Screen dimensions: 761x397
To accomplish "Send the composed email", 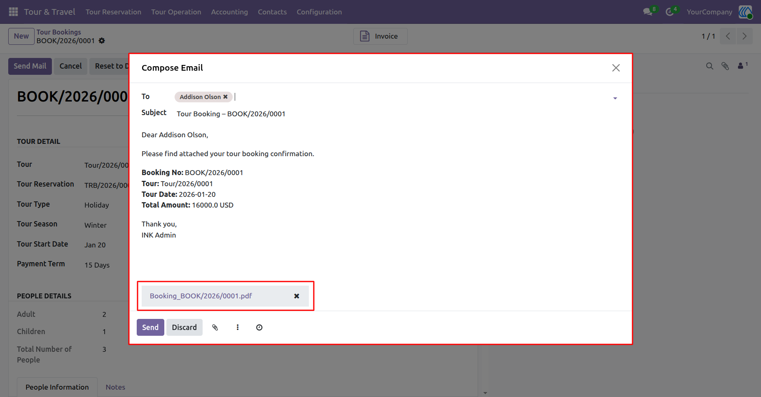I will tap(150, 328).
